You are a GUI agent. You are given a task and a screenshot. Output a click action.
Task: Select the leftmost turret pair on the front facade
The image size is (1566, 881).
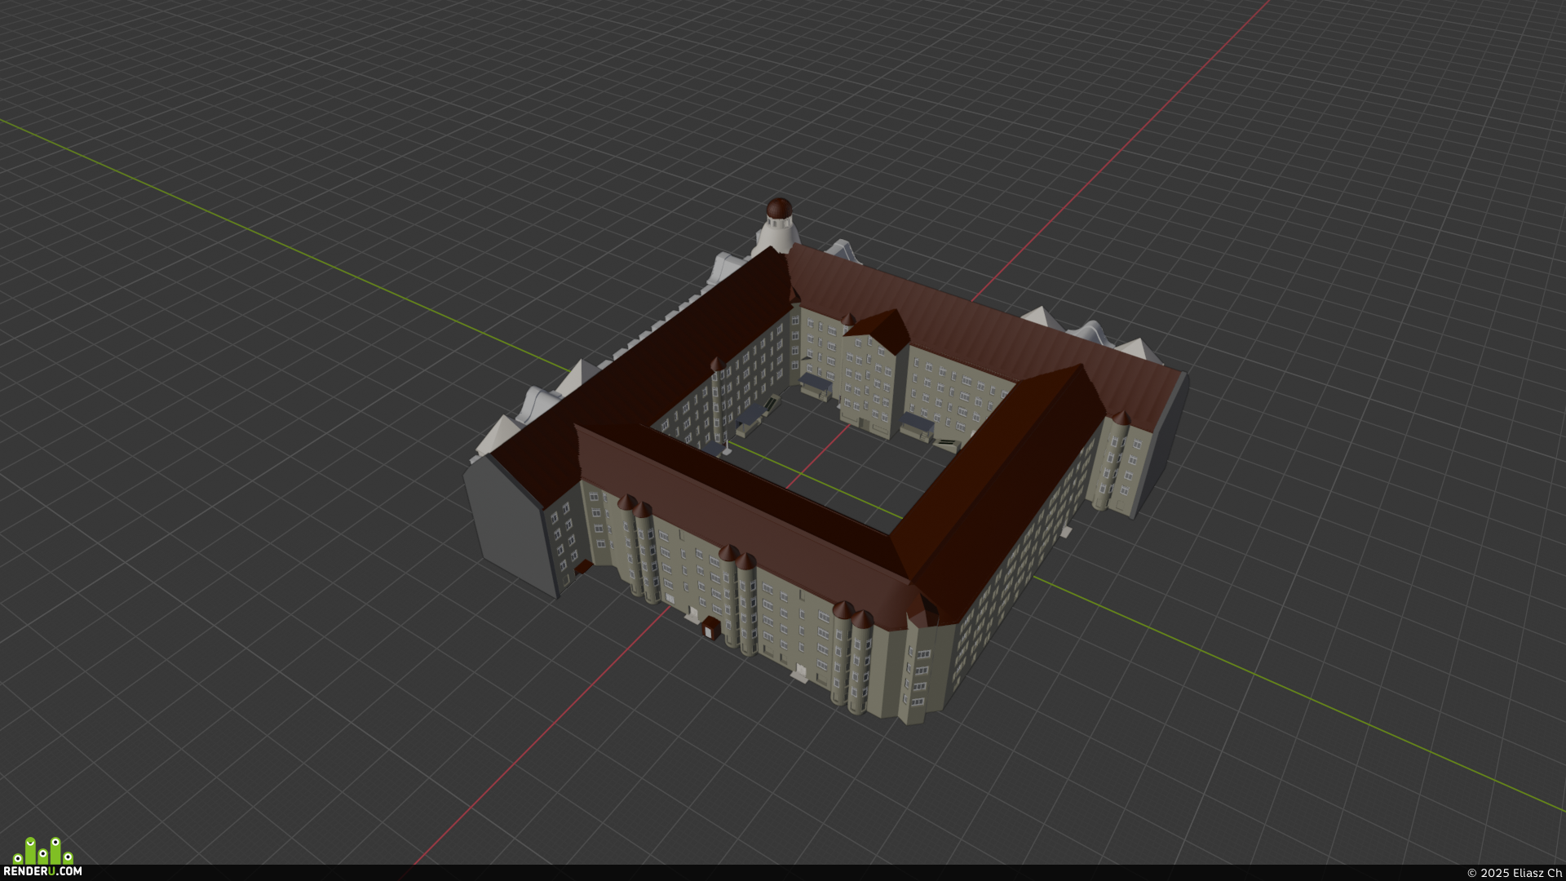[637, 549]
